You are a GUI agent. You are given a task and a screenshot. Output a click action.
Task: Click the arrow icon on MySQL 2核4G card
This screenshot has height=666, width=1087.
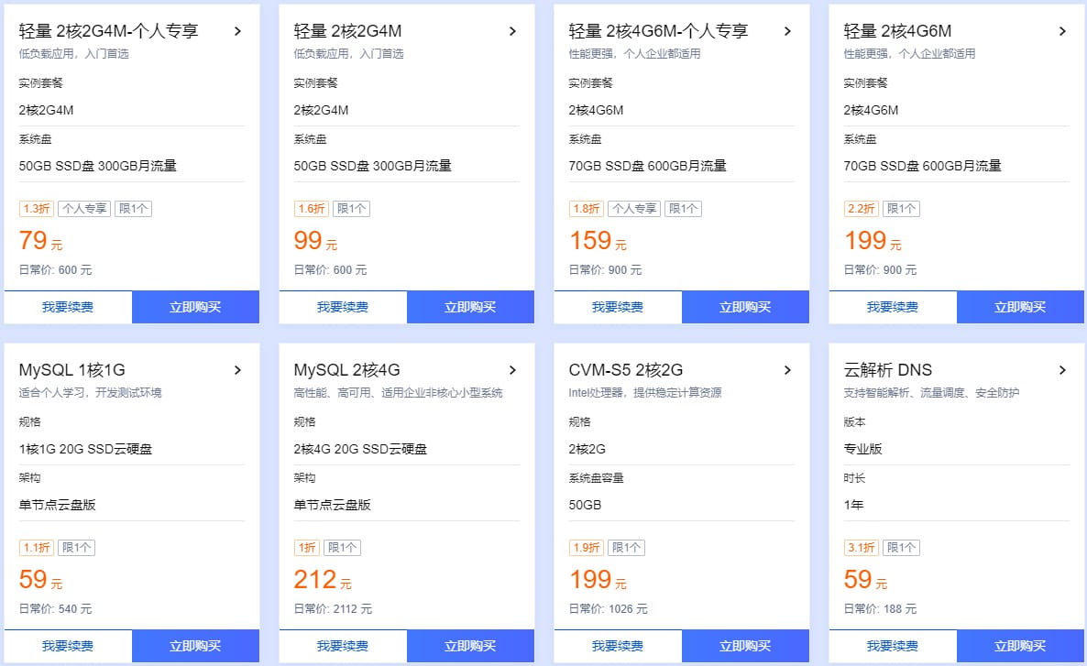pos(512,369)
